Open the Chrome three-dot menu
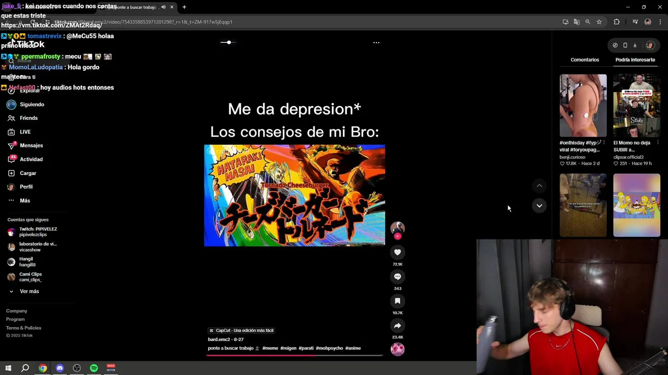 [x=661, y=22]
